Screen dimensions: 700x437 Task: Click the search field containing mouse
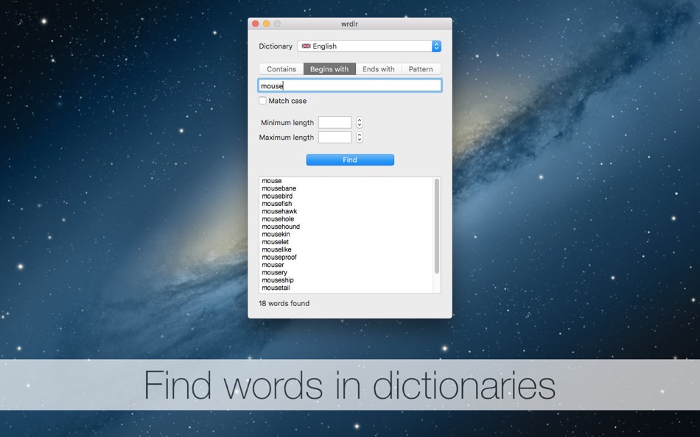pos(350,85)
